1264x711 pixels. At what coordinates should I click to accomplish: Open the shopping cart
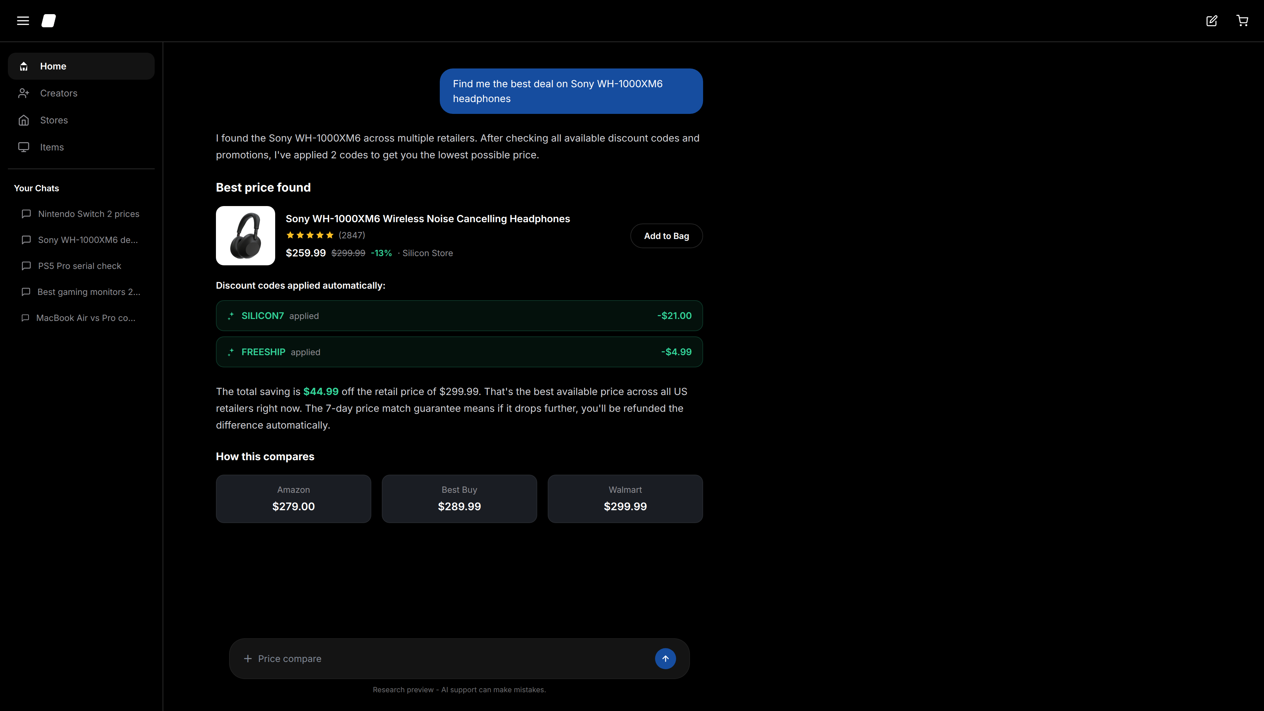pyautogui.click(x=1242, y=21)
